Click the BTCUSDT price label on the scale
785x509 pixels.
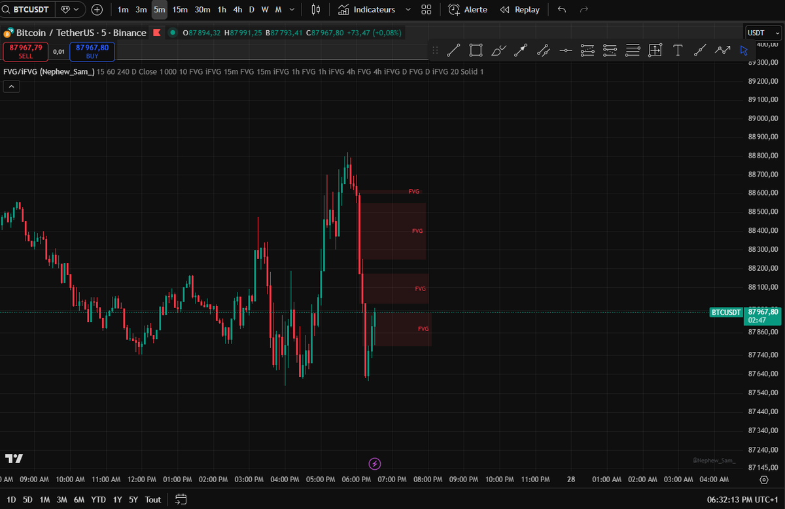tap(727, 312)
